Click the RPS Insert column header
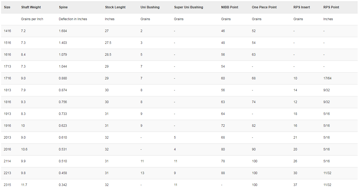359x190 pixels. pyautogui.click(x=302, y=7)
